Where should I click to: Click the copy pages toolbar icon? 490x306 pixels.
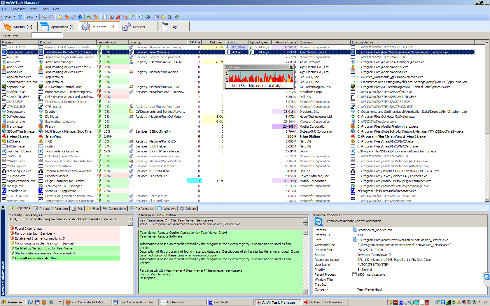click(156, 17)
